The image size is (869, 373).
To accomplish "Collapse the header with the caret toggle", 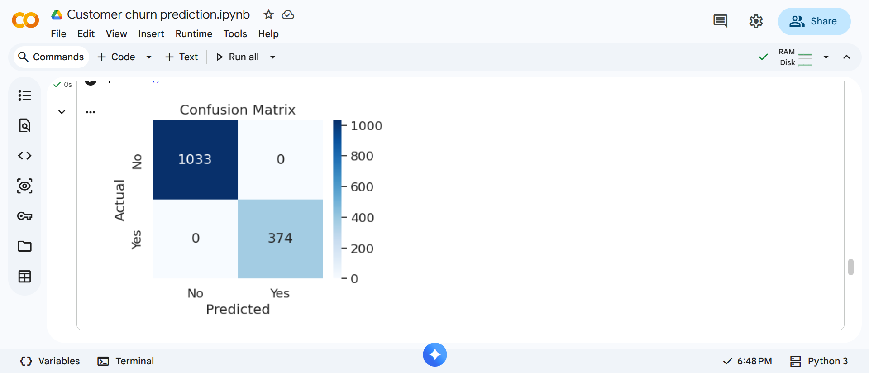I will click(x=846, y=57).
